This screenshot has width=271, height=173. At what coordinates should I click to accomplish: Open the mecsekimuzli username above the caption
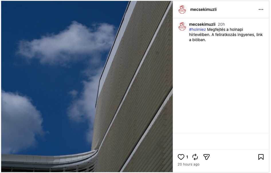(202, 24)
